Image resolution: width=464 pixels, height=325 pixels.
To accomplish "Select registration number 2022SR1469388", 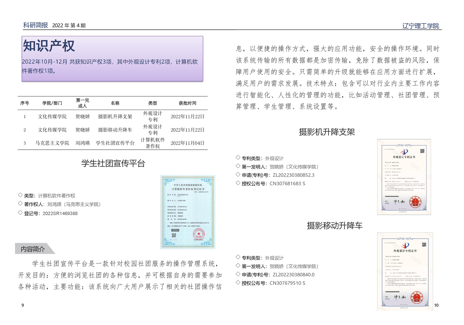I will coord(60,213).
